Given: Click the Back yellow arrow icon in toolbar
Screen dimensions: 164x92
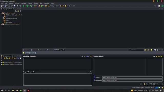Looking at the screenshot, I should (66, 6).
